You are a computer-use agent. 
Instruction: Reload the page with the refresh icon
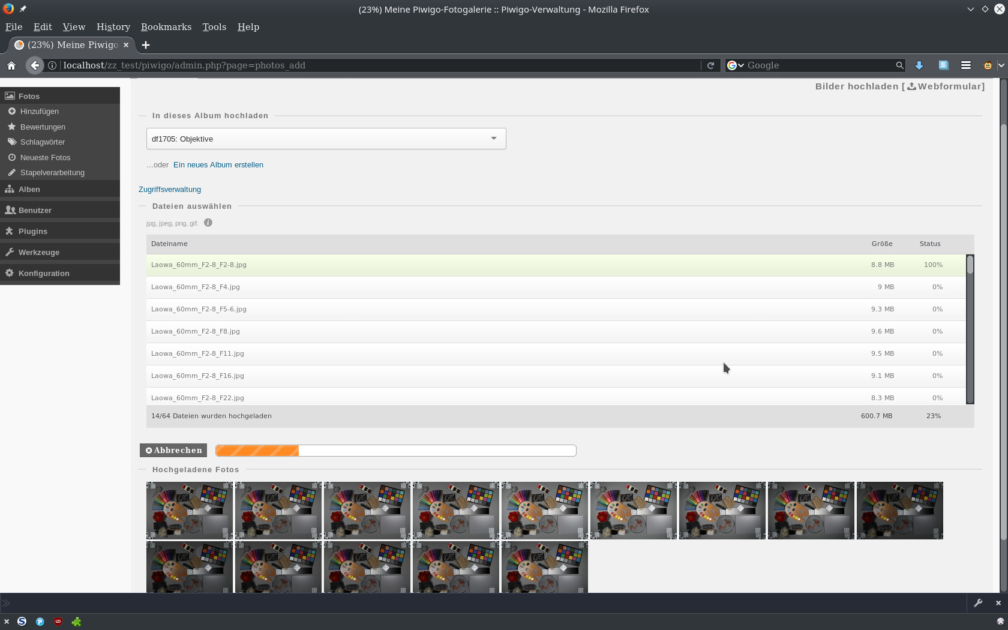point(710,65)
